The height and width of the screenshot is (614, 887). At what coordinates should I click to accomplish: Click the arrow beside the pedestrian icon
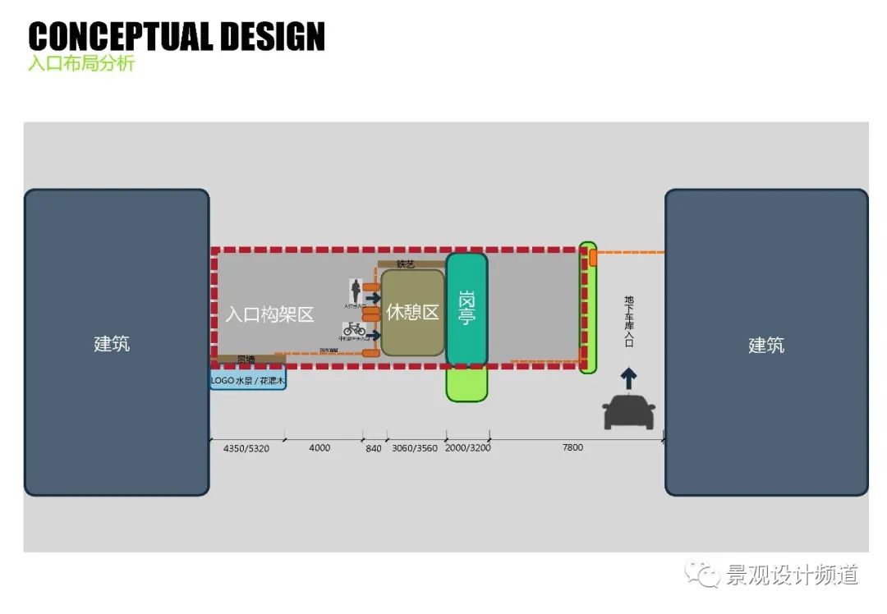(x=372, y=296)
